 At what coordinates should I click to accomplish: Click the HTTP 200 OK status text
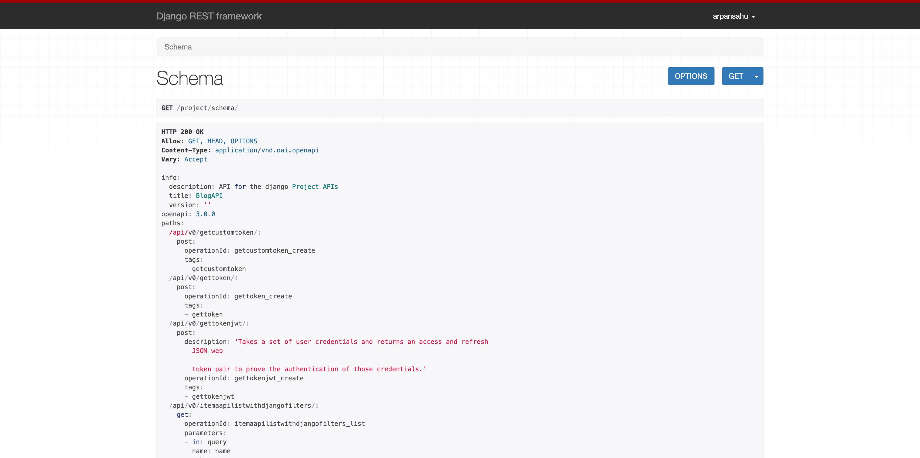182,132
